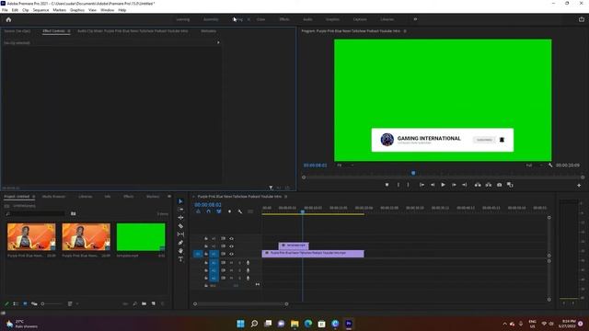Open Fit zoom level dropdown in Program Monitor
This screenshot has width=589, height=331.
(345, 165)
